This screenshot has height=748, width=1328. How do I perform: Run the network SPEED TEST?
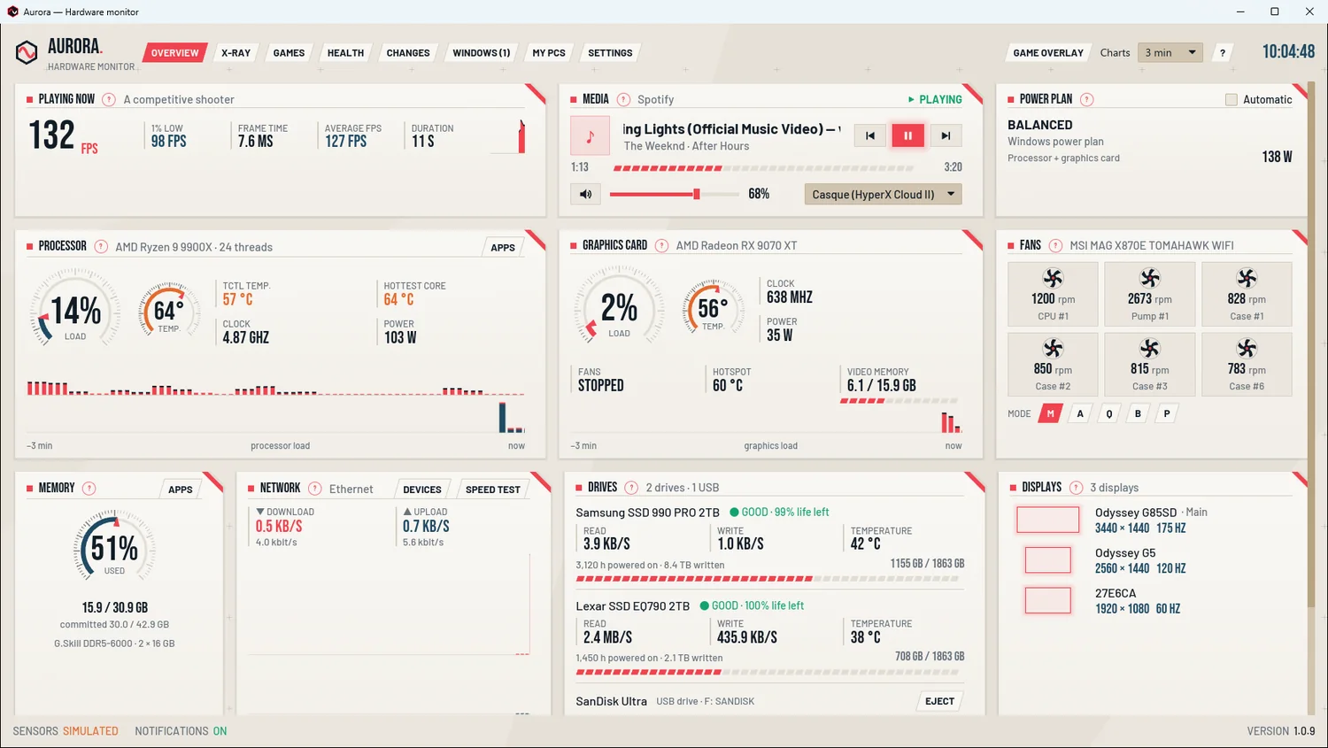[492, 489]
